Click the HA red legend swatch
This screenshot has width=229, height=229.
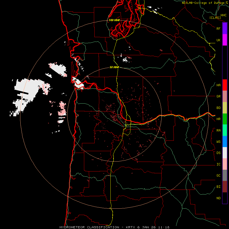click(225, 85)
